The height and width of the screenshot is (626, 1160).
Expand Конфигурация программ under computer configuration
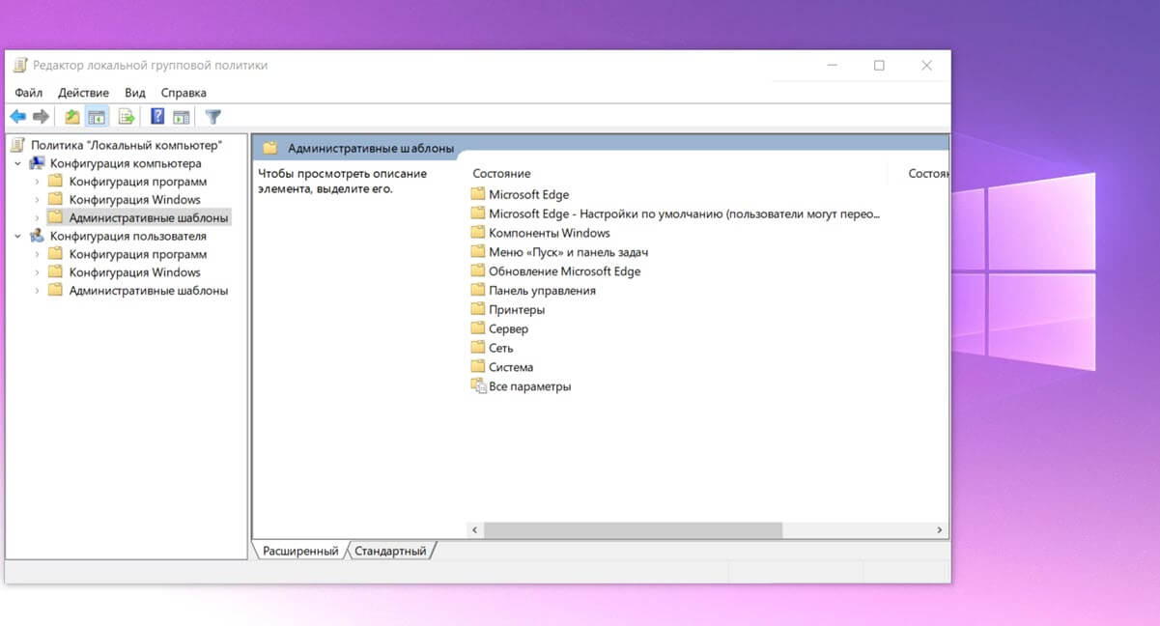[x=37, y=182]
